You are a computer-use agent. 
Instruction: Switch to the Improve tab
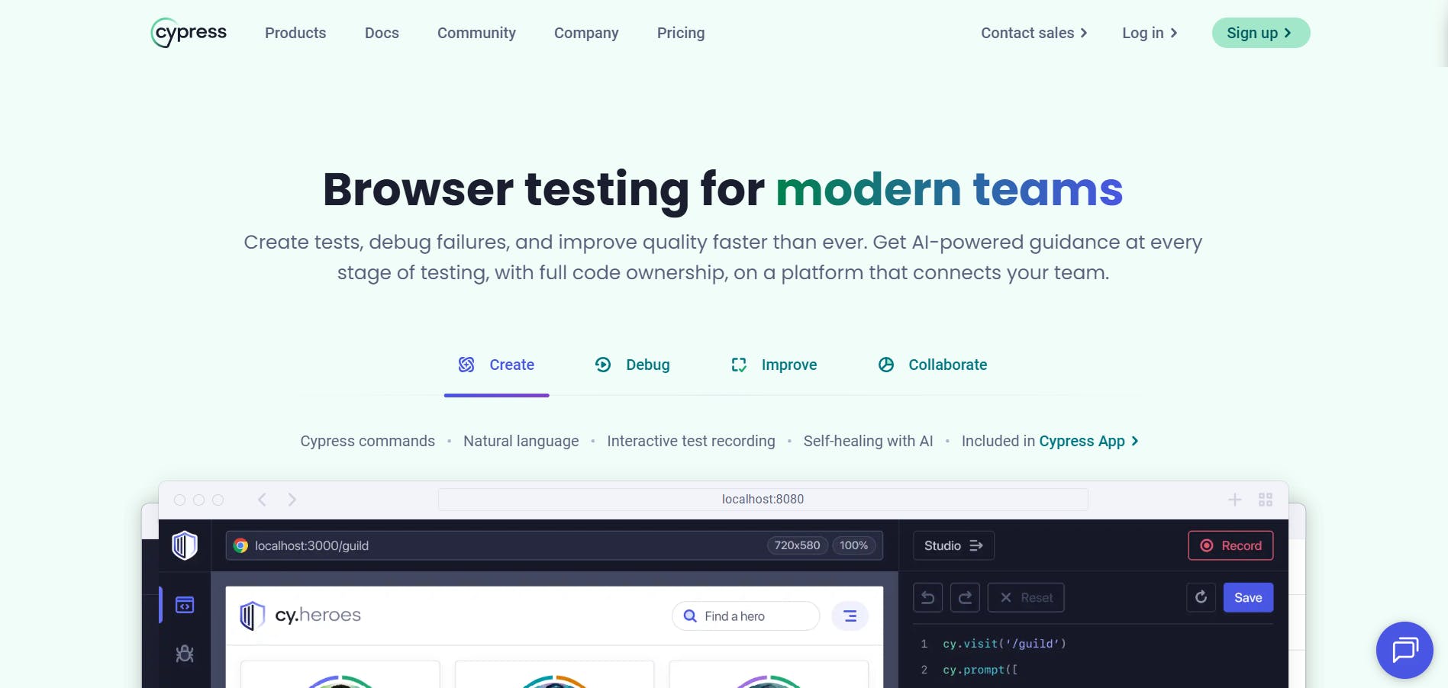pyautogui.click(x=774, y=365)
